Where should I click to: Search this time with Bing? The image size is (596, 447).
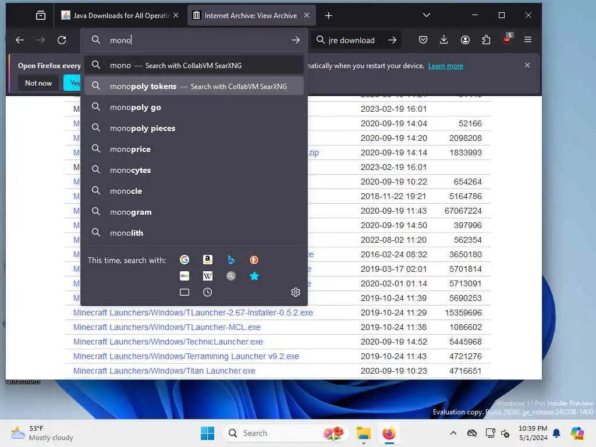click(x=231, y=260)
